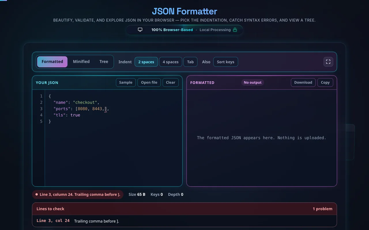The width and height of the screenshot is (369, 230).
Task: Click inside the JSON editor text area
Action: point(114,138)
